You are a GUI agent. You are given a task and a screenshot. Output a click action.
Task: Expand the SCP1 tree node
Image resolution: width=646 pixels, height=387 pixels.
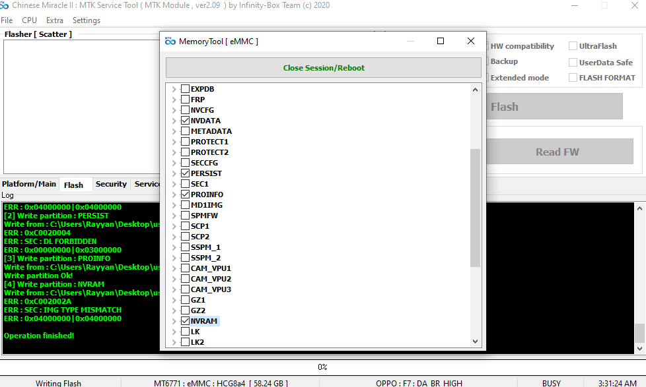tap(174, 226)
